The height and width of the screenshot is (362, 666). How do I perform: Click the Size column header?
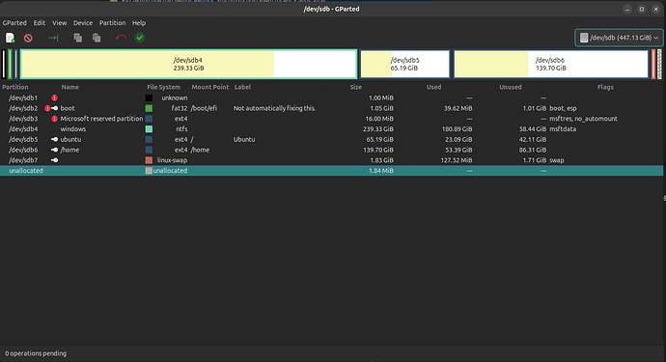tap(356, 87)
